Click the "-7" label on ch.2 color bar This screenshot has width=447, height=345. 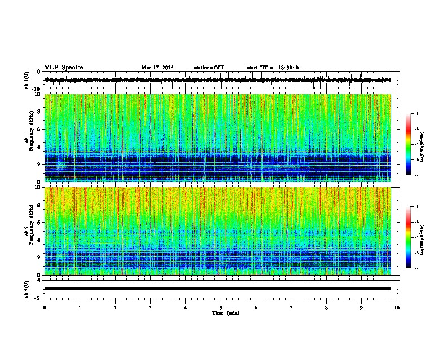pyautogui.click(x=417, y=268)
